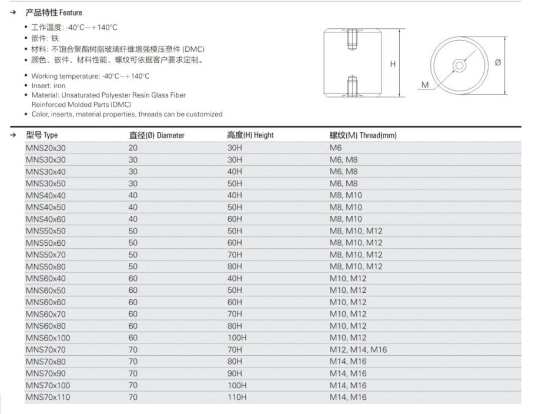Click the arrow icon beside 产品特性 Feature
542x414 pixels.
point(12,12)
